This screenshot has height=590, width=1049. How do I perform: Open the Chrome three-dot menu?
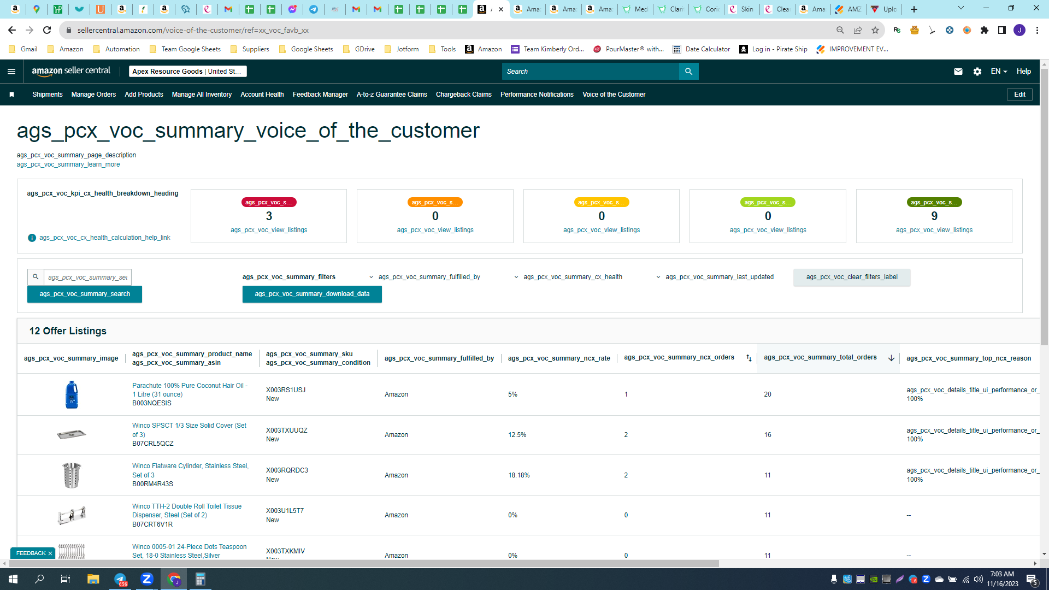click(x=1037, y=30)
